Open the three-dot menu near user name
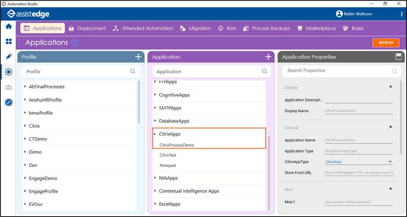The width and height of the screenshot is (407, 217). [x=402, y=14]
